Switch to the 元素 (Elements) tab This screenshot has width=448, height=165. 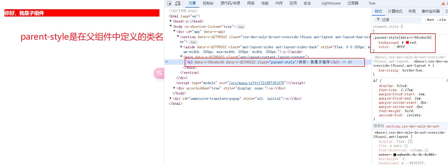point(192,3)
